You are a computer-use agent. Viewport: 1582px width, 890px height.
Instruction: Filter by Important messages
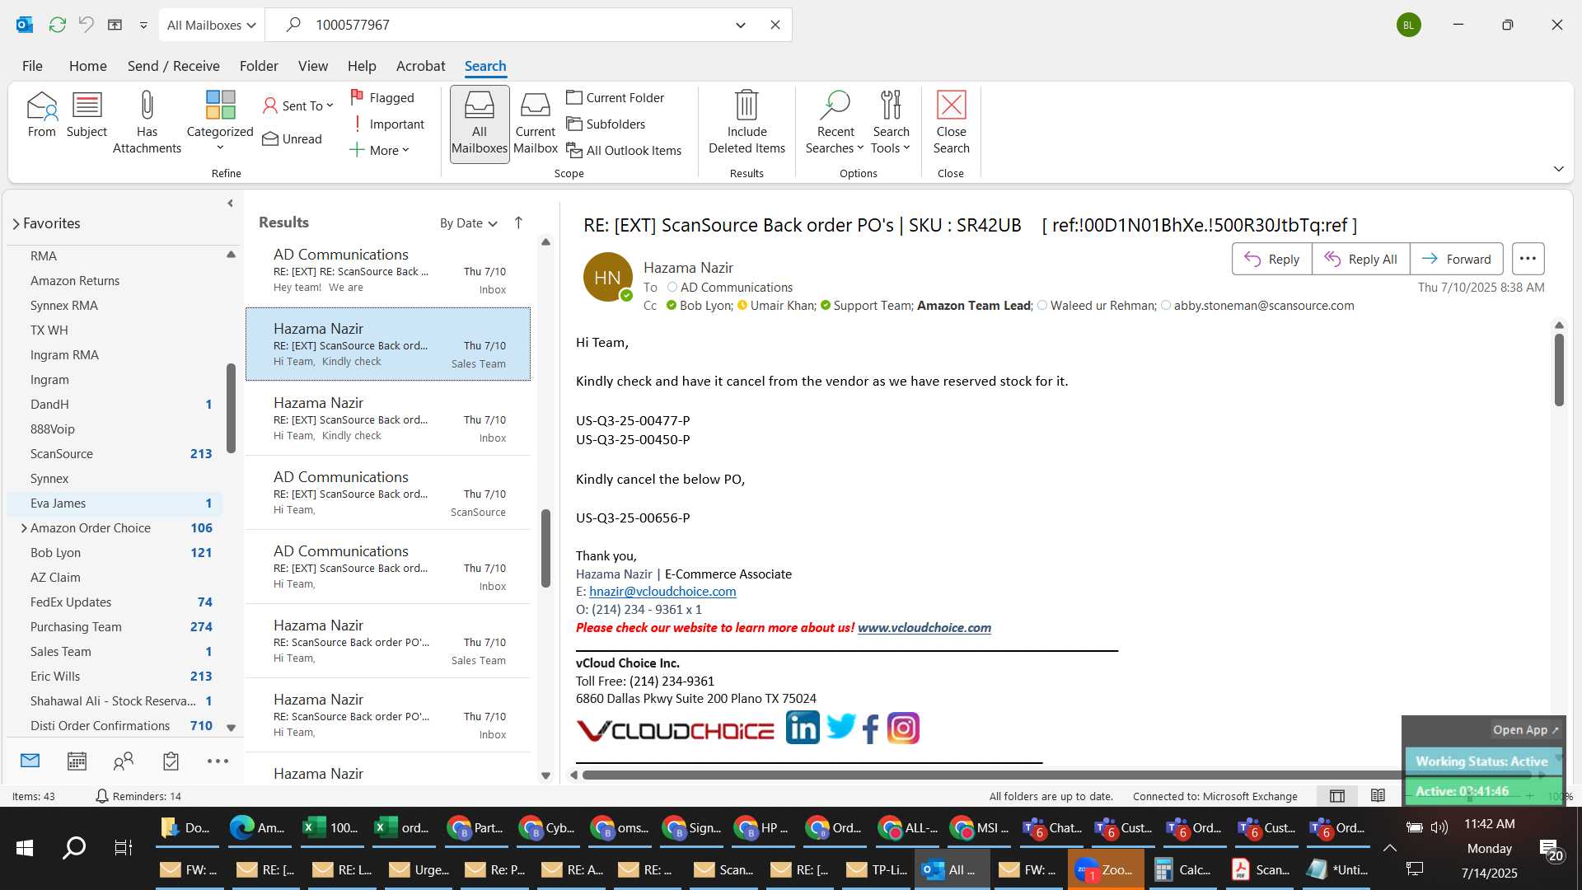387,124
